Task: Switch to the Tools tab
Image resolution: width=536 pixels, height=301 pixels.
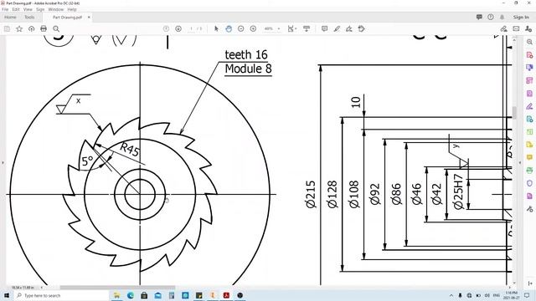Action: coord(29,17)
